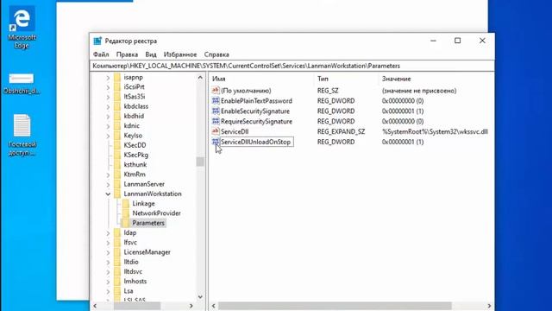Image resolution: width=552 pixels, height=311 pixels.
Task: Select the lltdio tree item
Action: coord(131,262)
